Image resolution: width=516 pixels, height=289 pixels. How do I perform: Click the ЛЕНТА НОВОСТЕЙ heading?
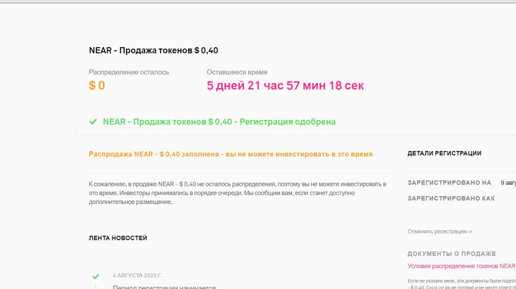pos(118,238)
